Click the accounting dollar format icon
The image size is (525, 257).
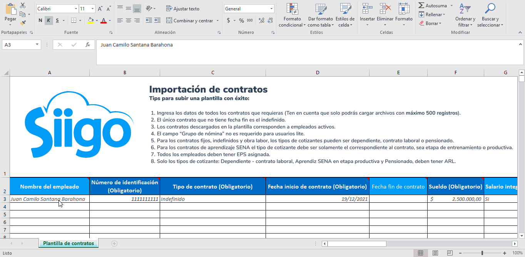coord(228,20)
